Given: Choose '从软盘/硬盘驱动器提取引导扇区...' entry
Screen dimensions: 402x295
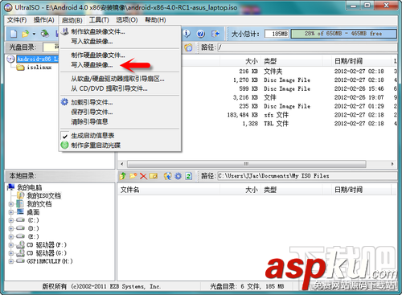Looking at the screenshot, I should (x=120, y=79).
